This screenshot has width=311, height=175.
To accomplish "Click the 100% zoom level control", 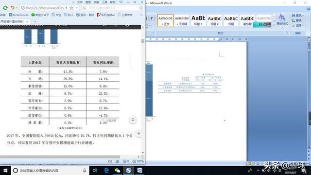I will [138, 161].
